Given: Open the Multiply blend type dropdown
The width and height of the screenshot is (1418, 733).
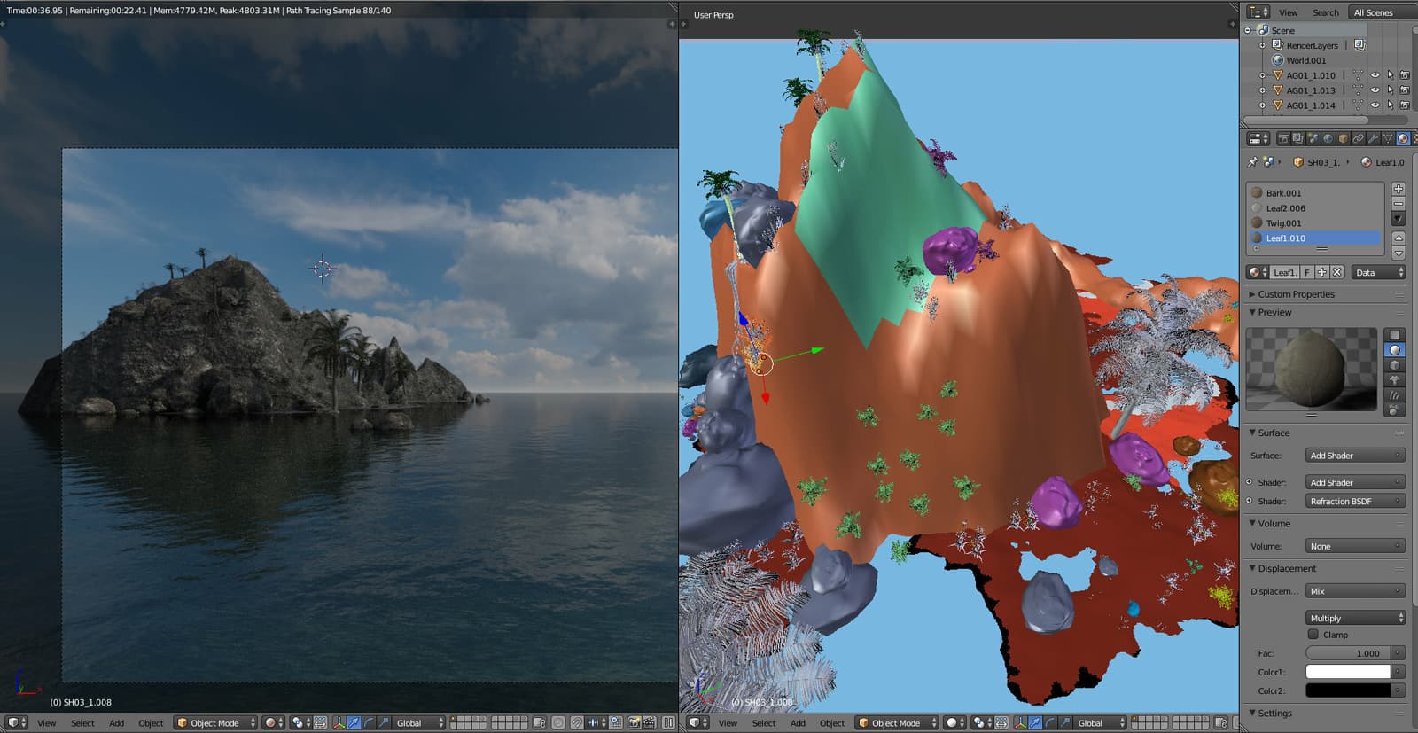Looking at the screenshot, I should 1356,619.
